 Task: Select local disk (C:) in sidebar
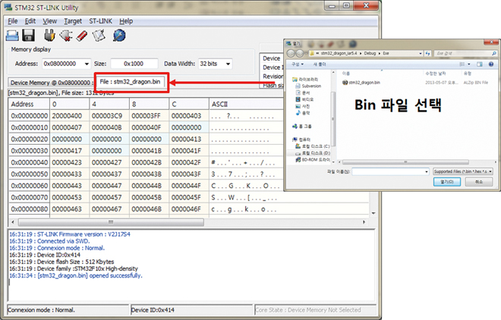pyautogui.click(x=313, y=146)
